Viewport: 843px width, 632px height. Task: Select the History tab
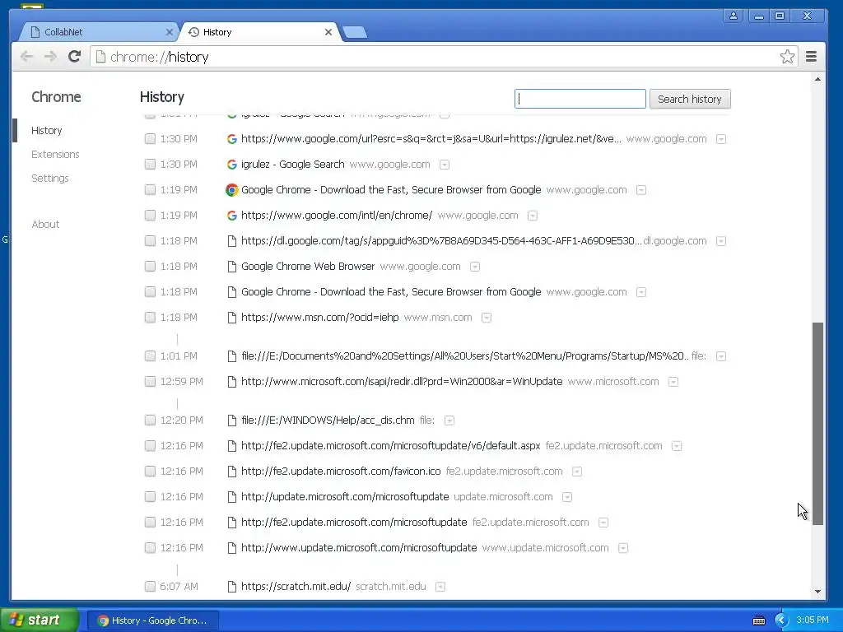tap(258, 32)
